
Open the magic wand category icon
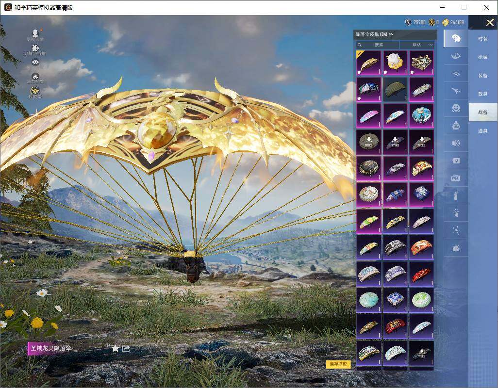point(456,230)
